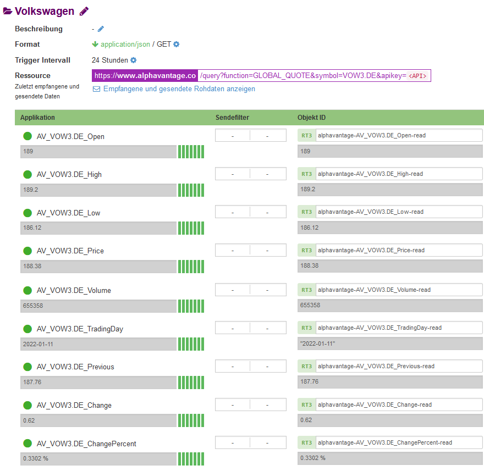The width and height of the screenshot is (484, 471).
Task: Click green status dot of AV_VOW3.DE_Low
Action: point(28,213)
